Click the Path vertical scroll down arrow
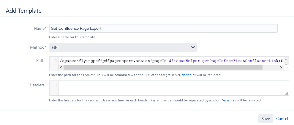Screen dimensions: 294x125 click(286, 63)
